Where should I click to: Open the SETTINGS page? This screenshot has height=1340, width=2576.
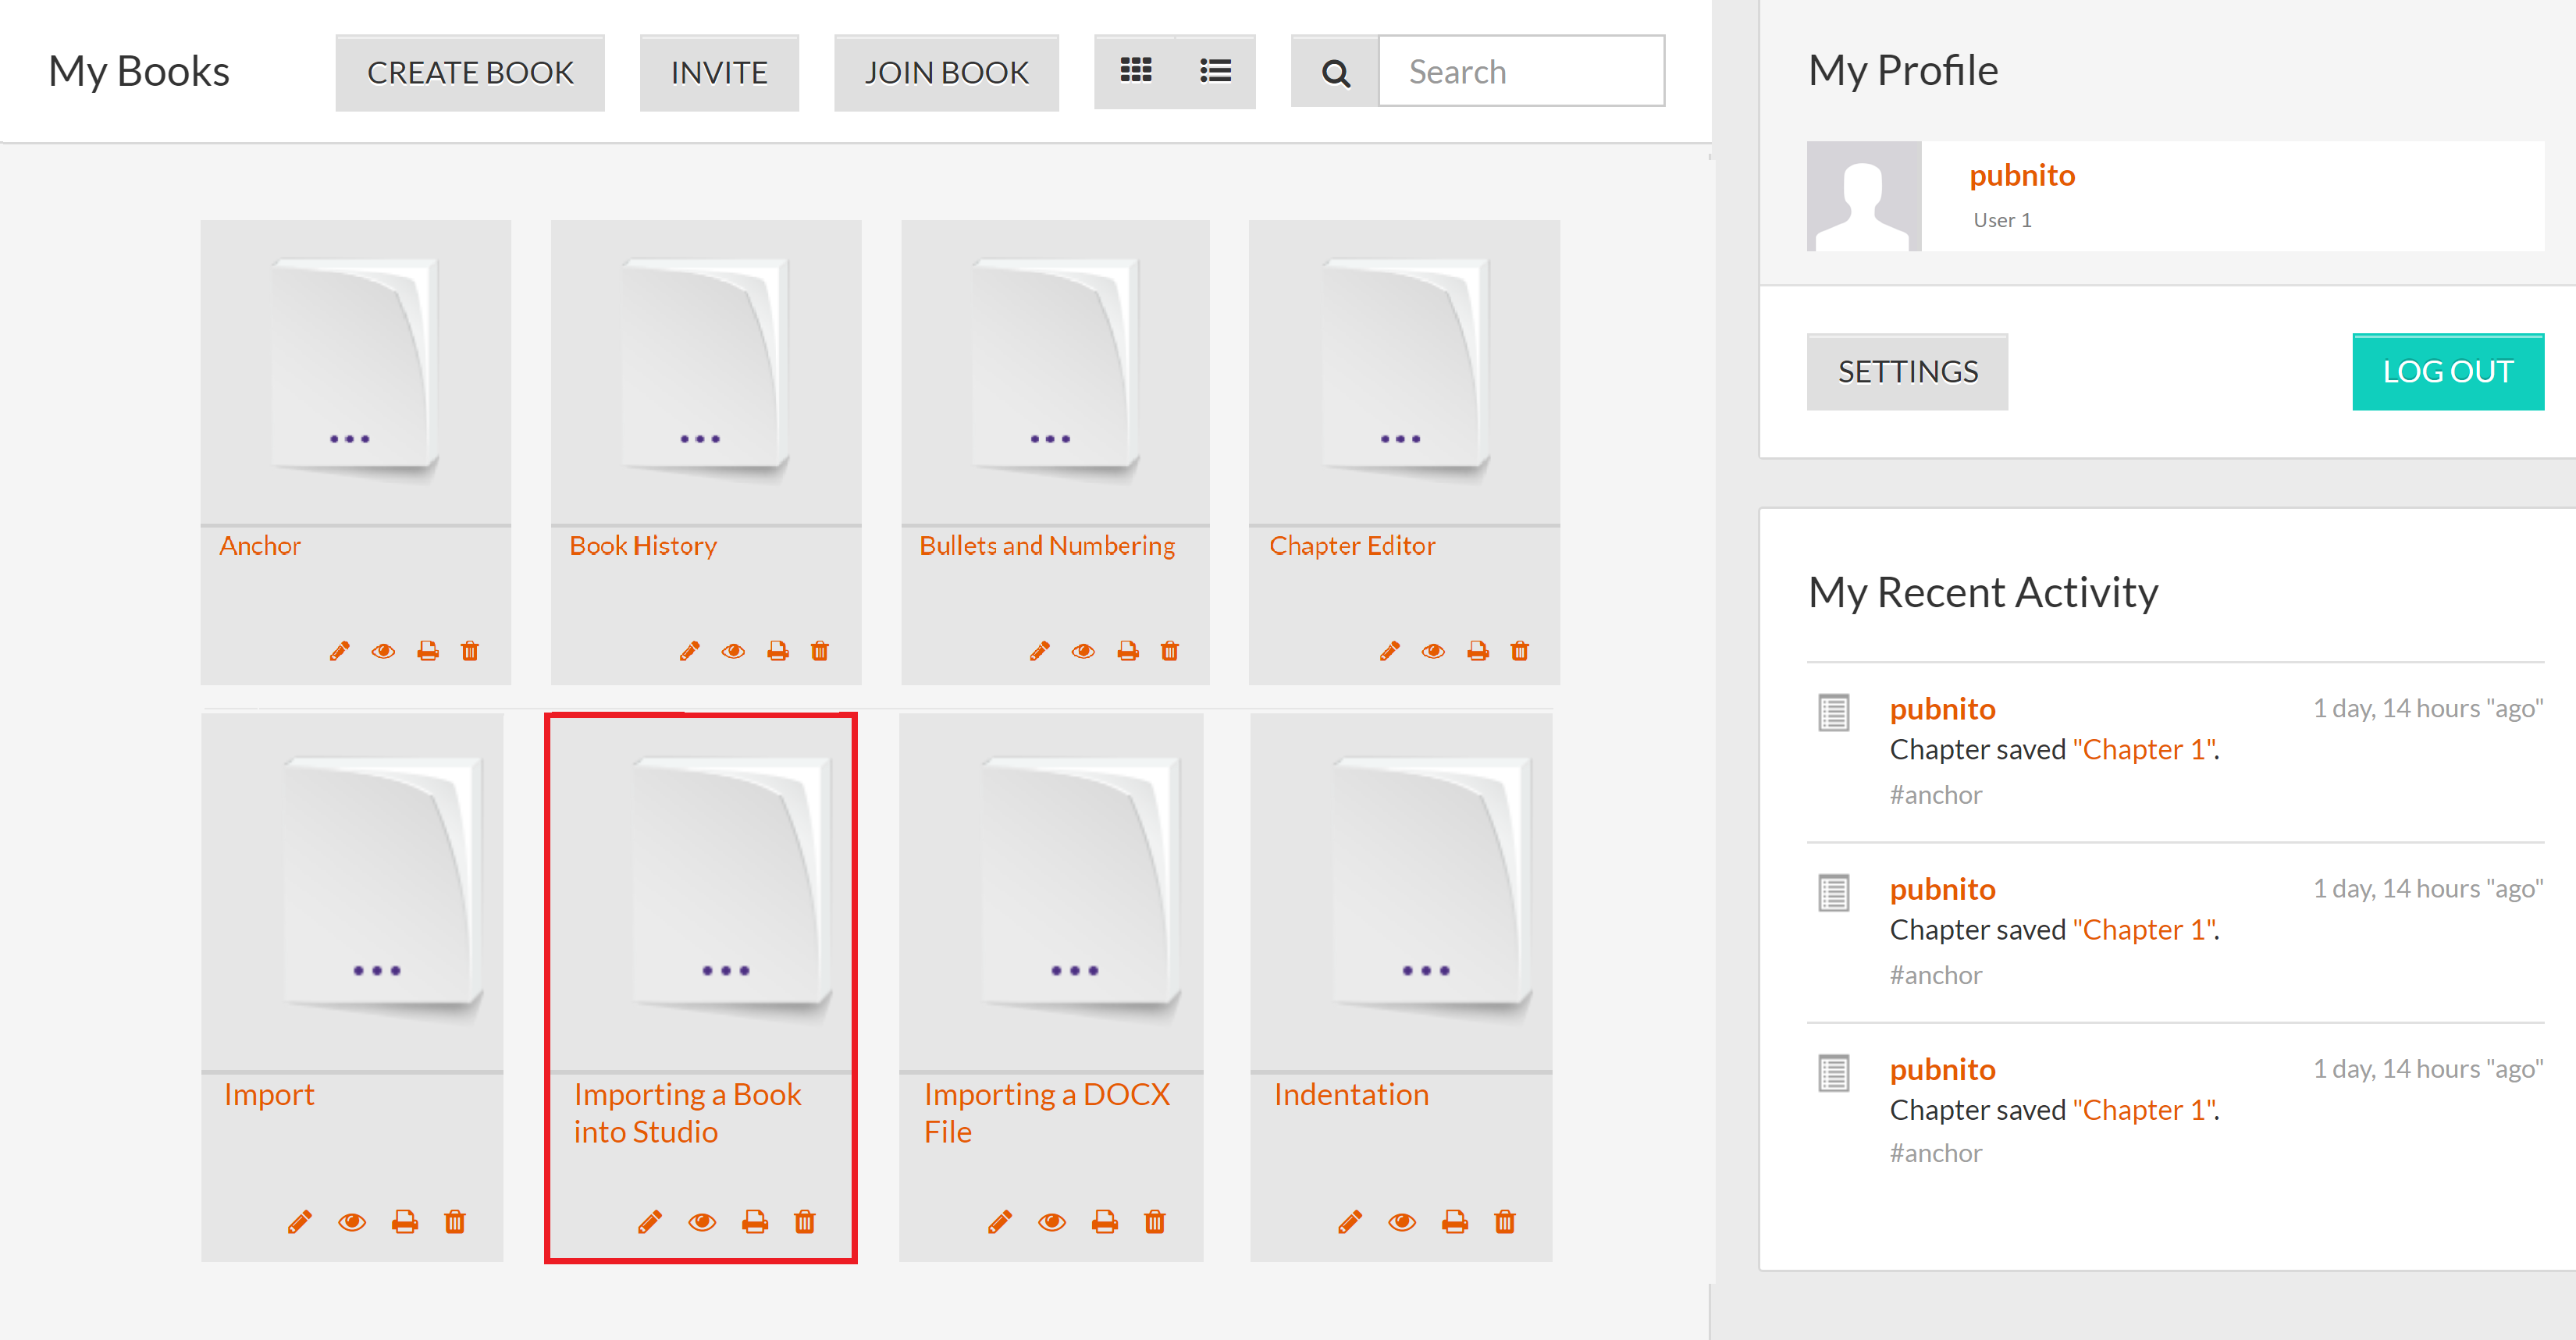point(1907,372)
